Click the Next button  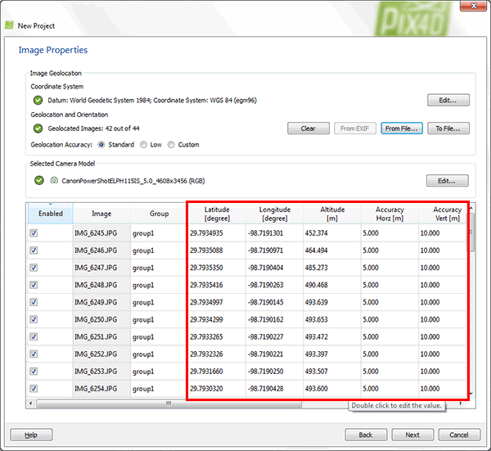[x=412, y=435]
